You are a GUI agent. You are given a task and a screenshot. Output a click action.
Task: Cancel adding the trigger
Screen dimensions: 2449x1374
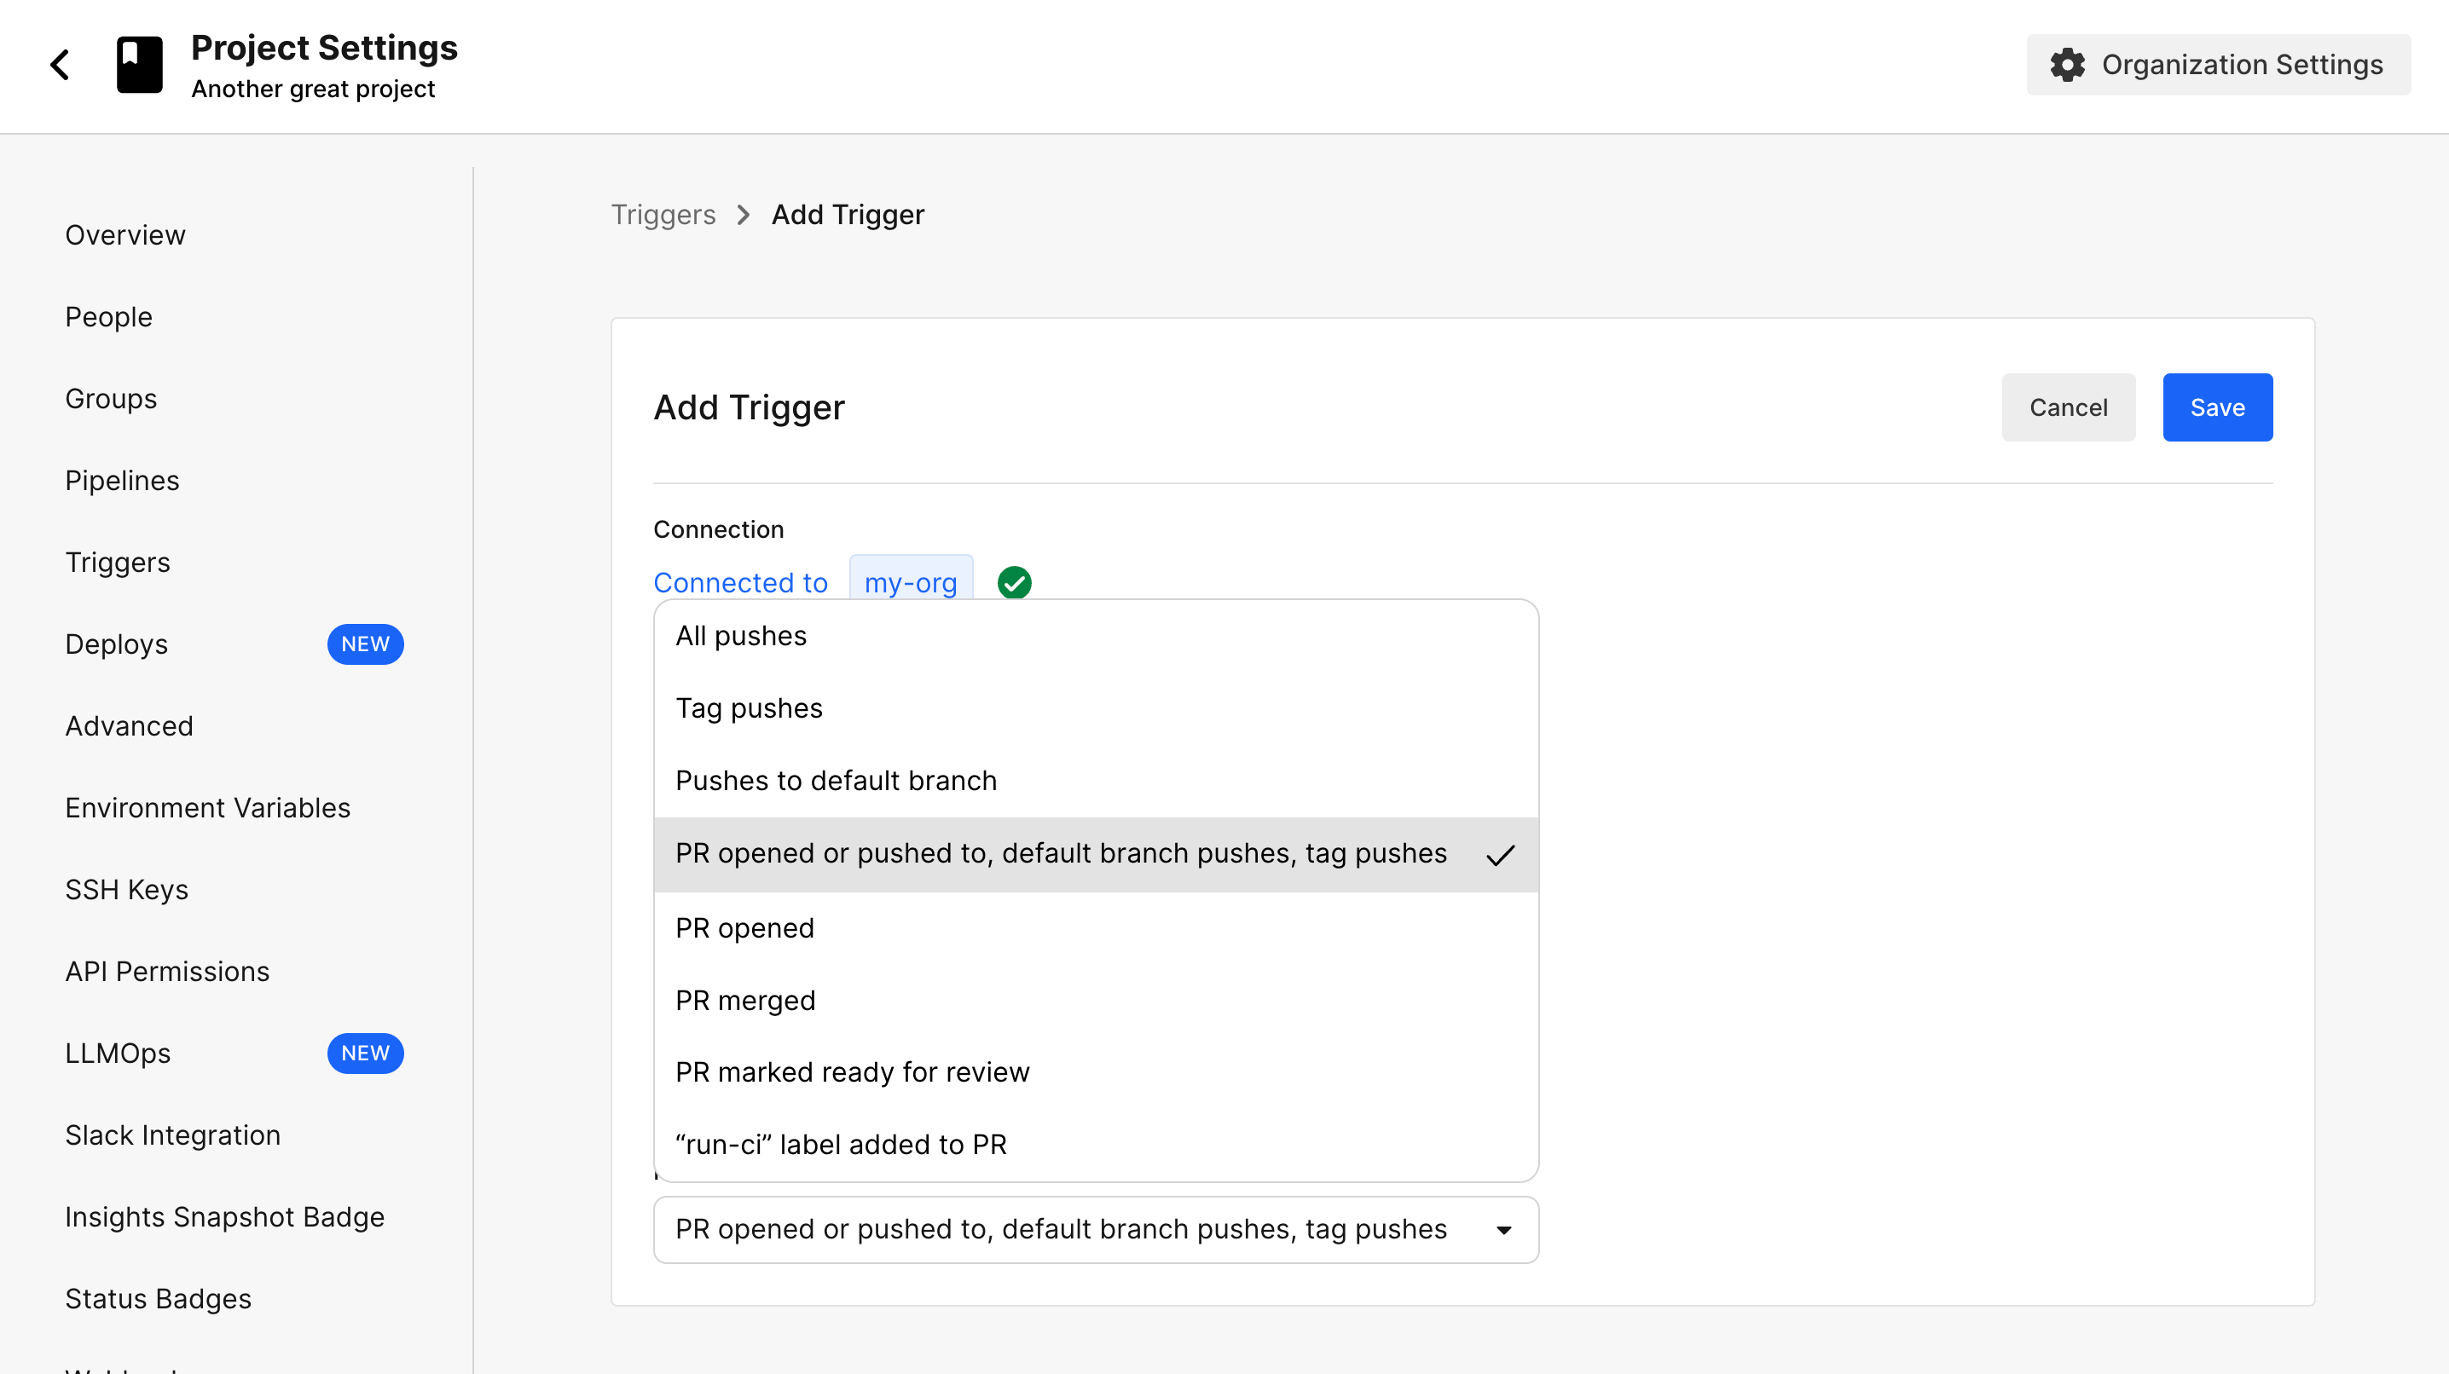click(2068, 407)
